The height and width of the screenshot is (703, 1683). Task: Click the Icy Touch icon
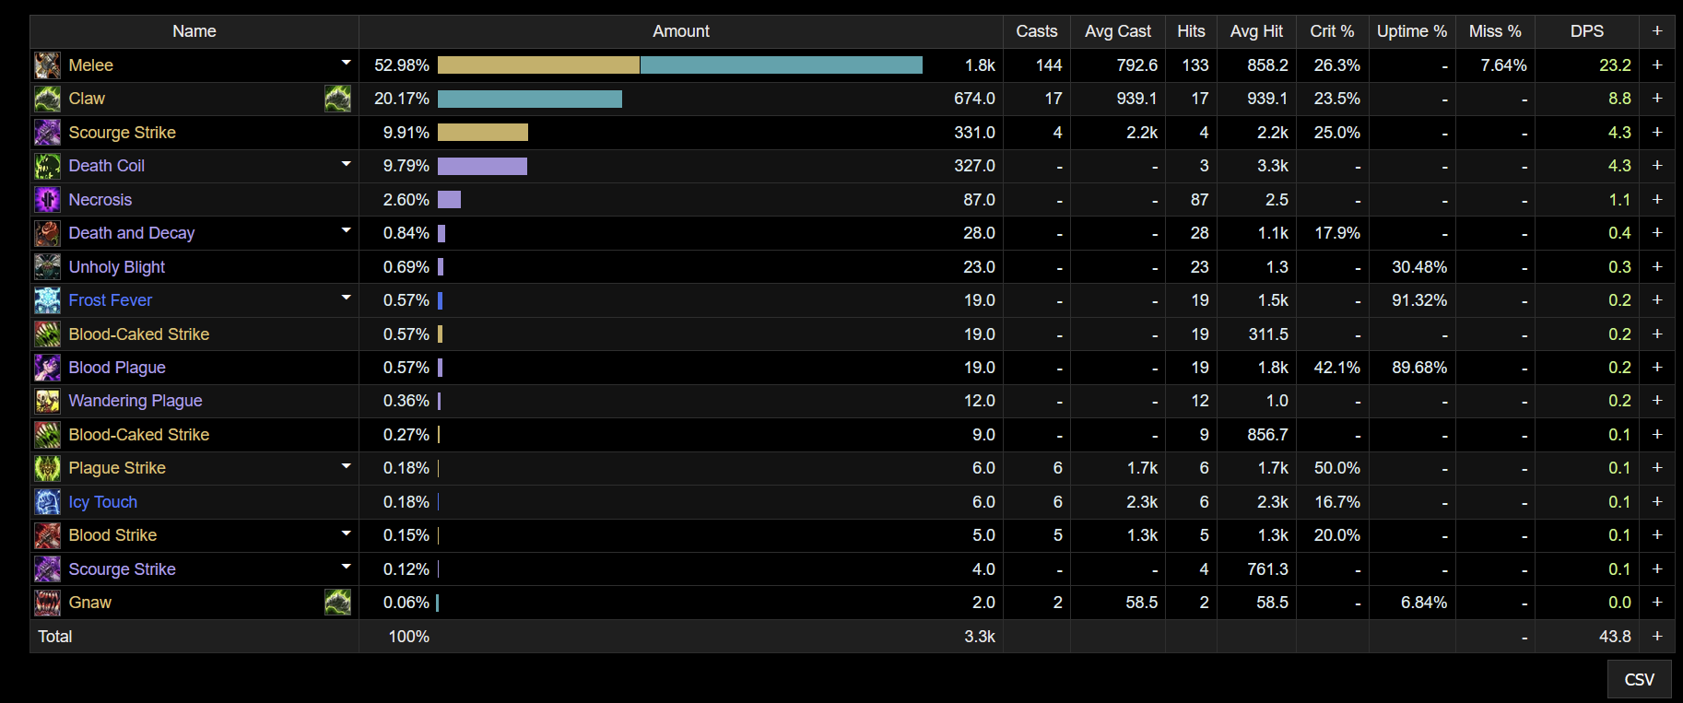coord(47,502)
